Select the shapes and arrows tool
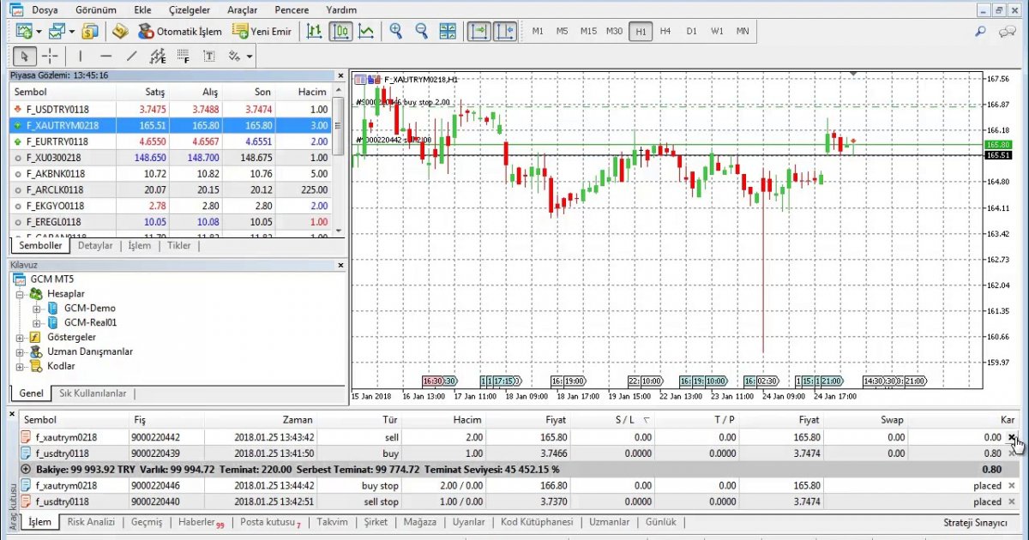This screenshot has width=1029, height=540. point(234,57)
